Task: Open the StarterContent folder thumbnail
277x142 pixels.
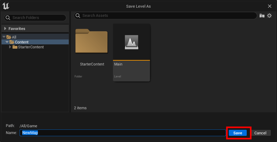Action: 91,42
